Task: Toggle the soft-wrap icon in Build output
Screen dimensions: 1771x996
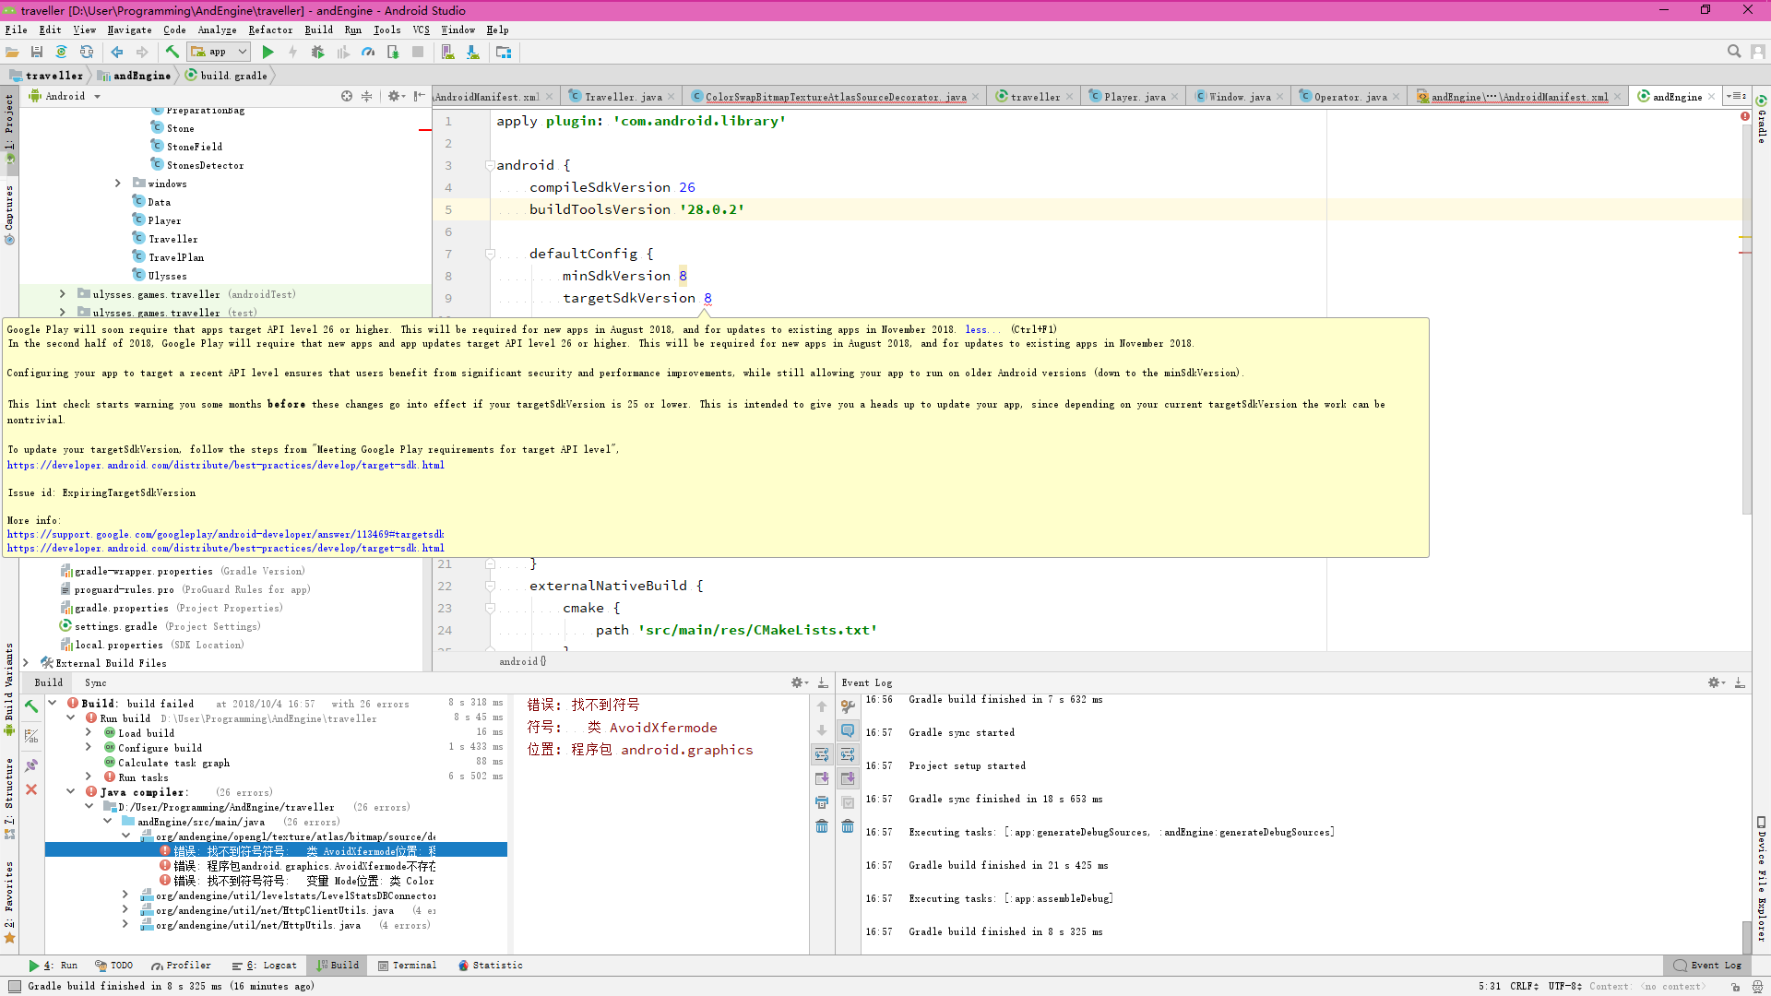Action: pos(822,754)
